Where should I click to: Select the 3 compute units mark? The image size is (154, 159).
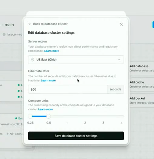coord(103,123)
